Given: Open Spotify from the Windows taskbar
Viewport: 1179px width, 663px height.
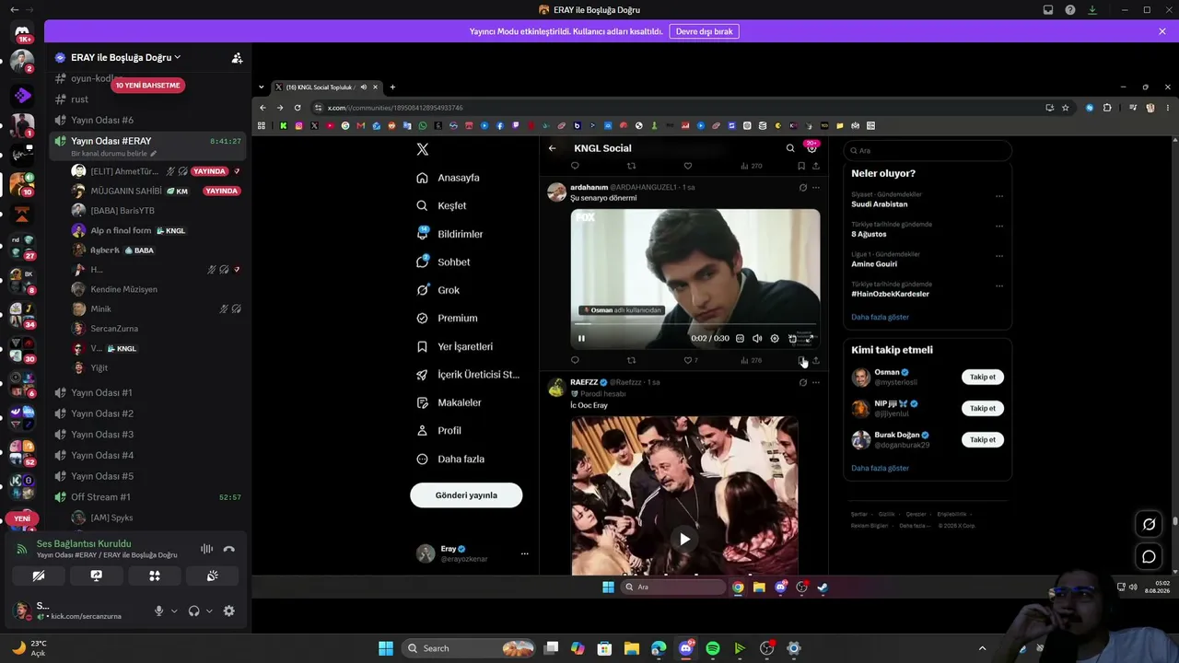Looking at the screenshot, I should 713,648.
